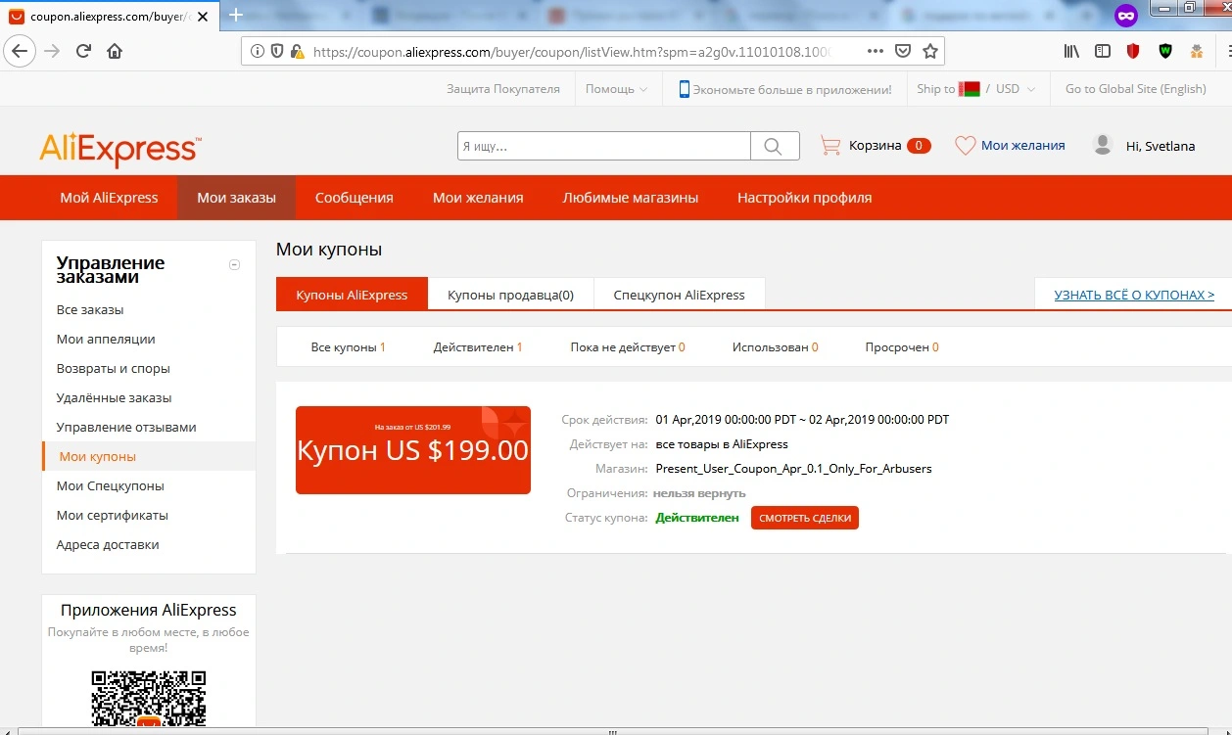Click the mobile phone app icon
Screen dimensions: 1232x735
684,89
